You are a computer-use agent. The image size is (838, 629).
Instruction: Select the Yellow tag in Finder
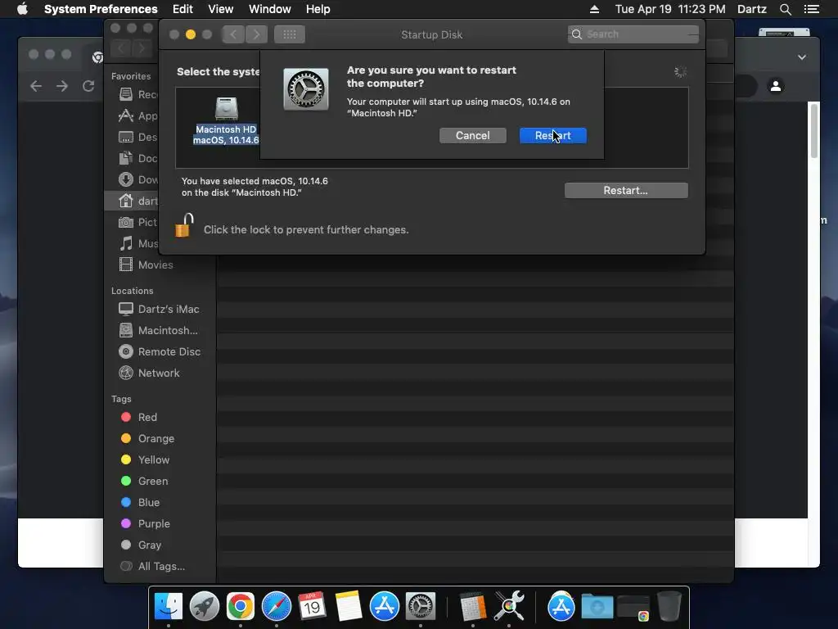click(146, 460)
